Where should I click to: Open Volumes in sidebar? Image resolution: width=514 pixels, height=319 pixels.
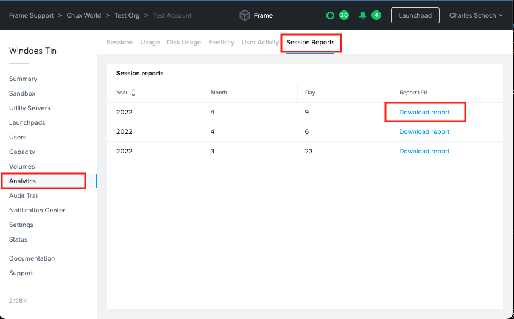(x=22, y=166)
